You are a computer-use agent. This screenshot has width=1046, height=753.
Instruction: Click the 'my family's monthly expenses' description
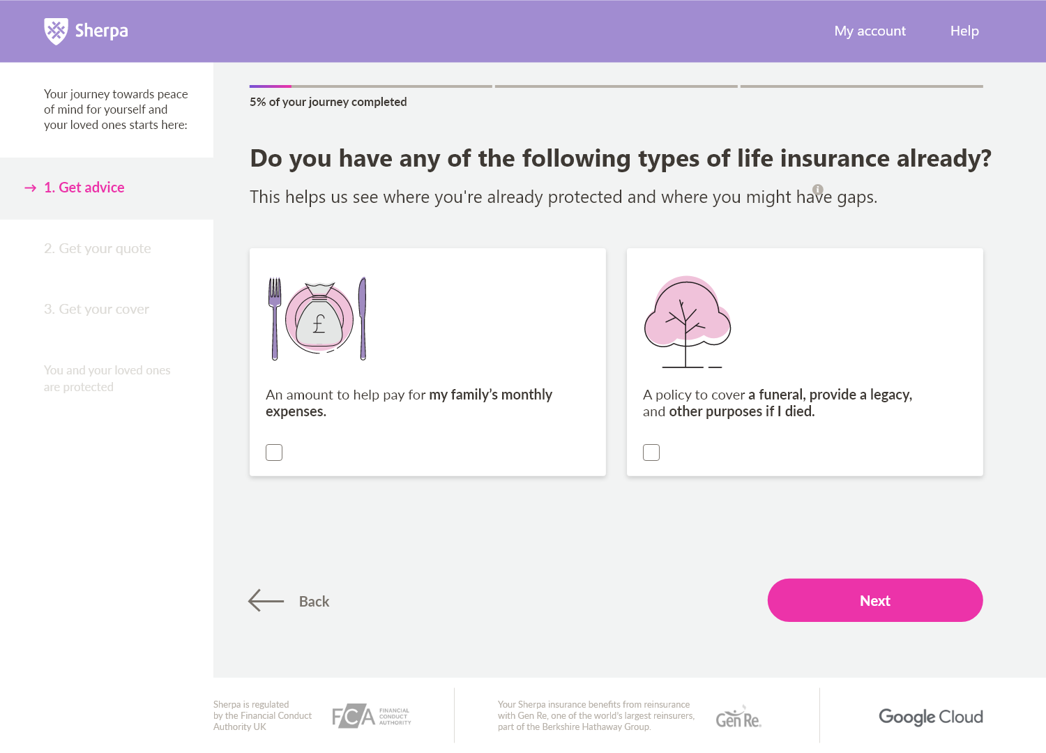[409, 403]
